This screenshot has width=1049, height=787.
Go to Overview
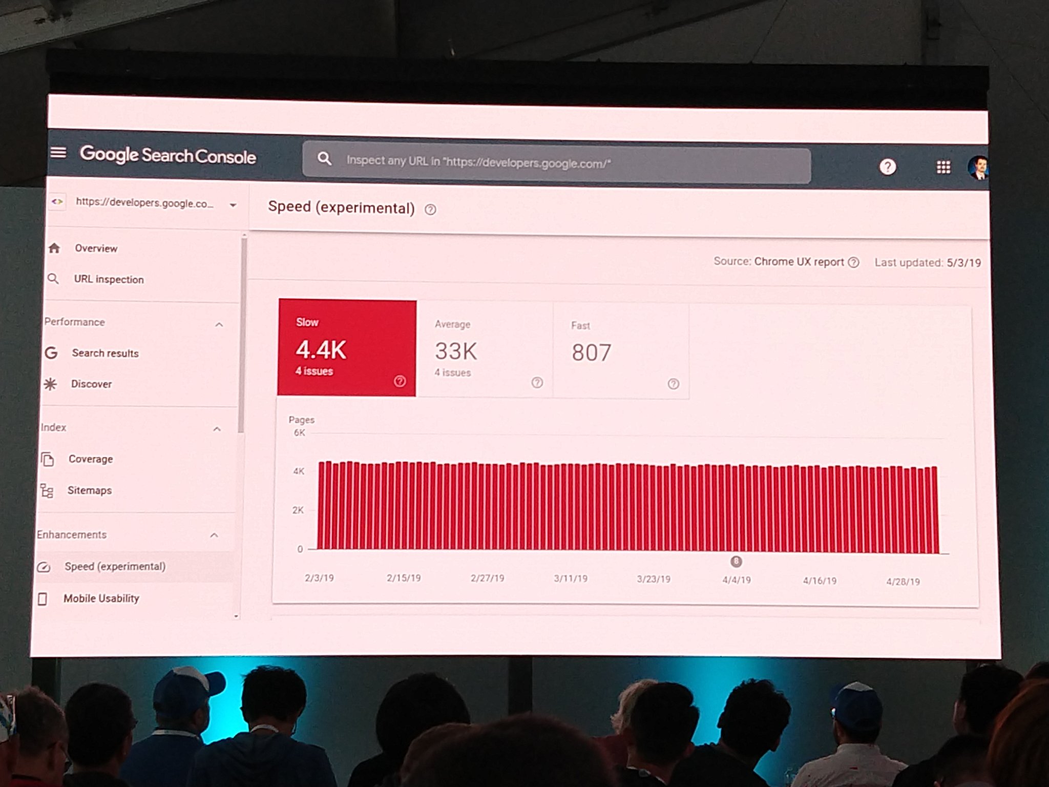[x=96, y=248]
